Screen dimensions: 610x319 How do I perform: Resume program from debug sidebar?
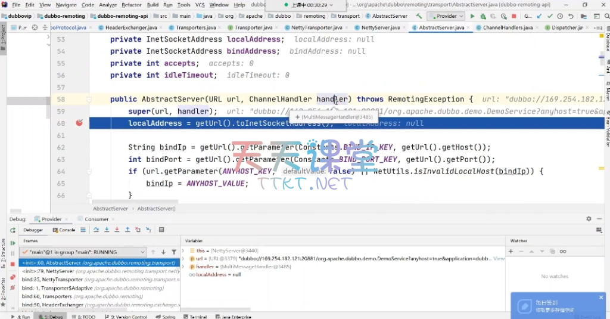13,243
